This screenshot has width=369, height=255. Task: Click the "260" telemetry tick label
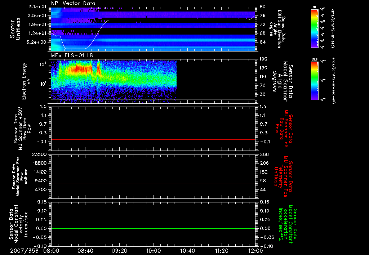pyautogui.click(x=263, y=154)
